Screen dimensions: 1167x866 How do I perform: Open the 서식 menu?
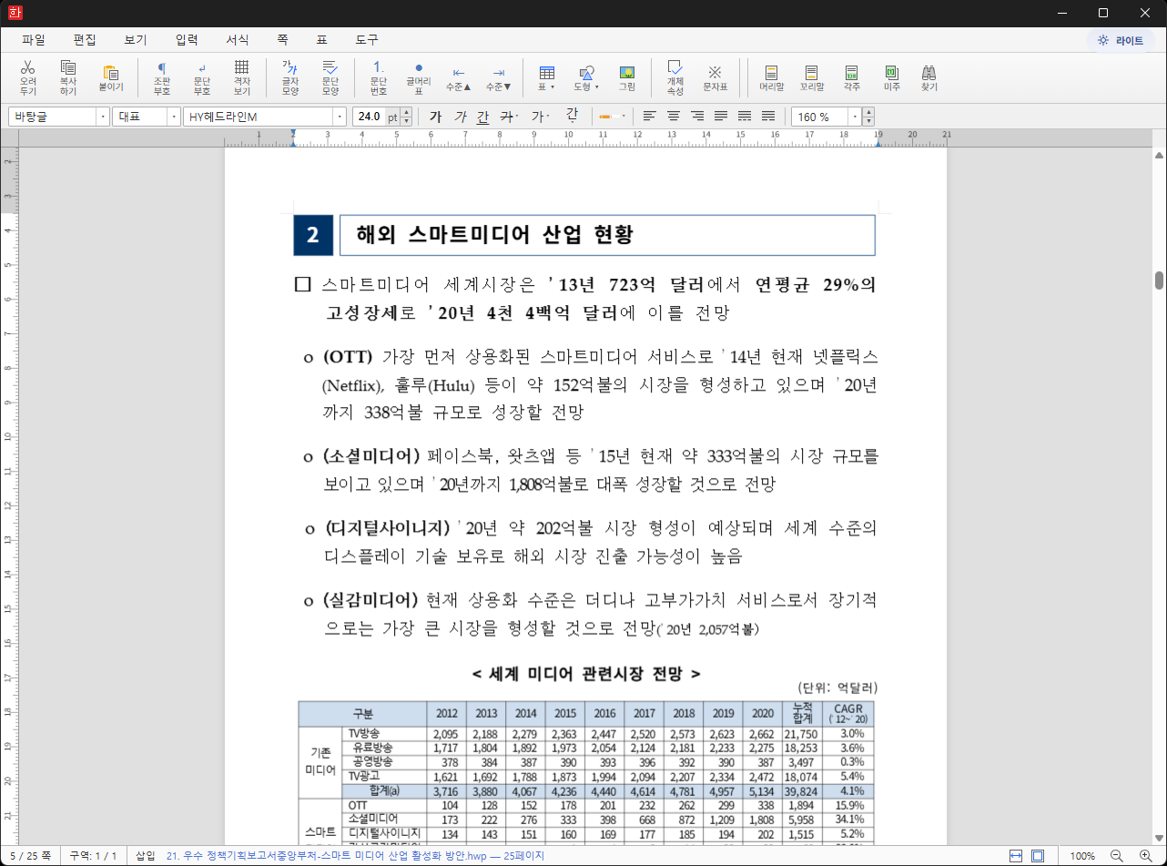(x=238, y=40)
